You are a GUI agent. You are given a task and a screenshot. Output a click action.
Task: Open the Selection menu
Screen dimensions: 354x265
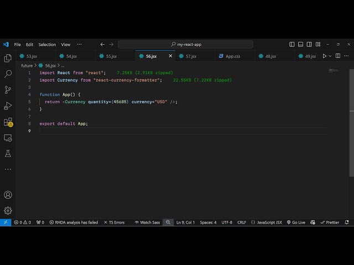point(47,45)
